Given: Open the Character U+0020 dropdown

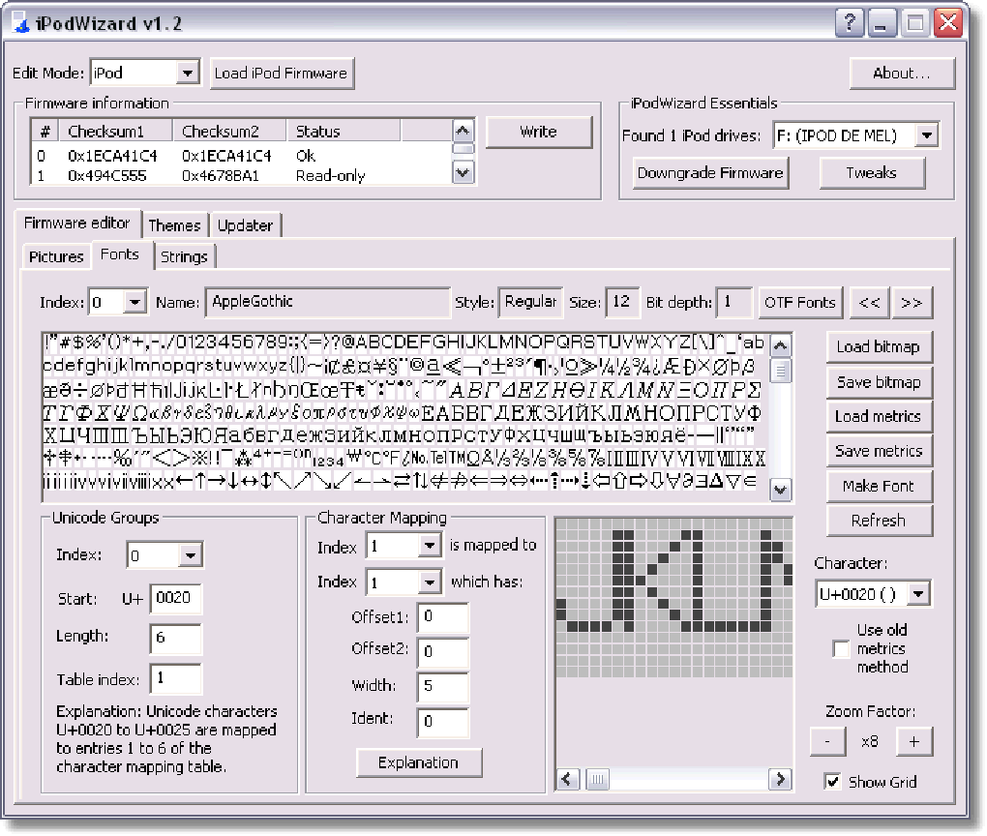Looking at the screenshot, I should tap(918, 594).
